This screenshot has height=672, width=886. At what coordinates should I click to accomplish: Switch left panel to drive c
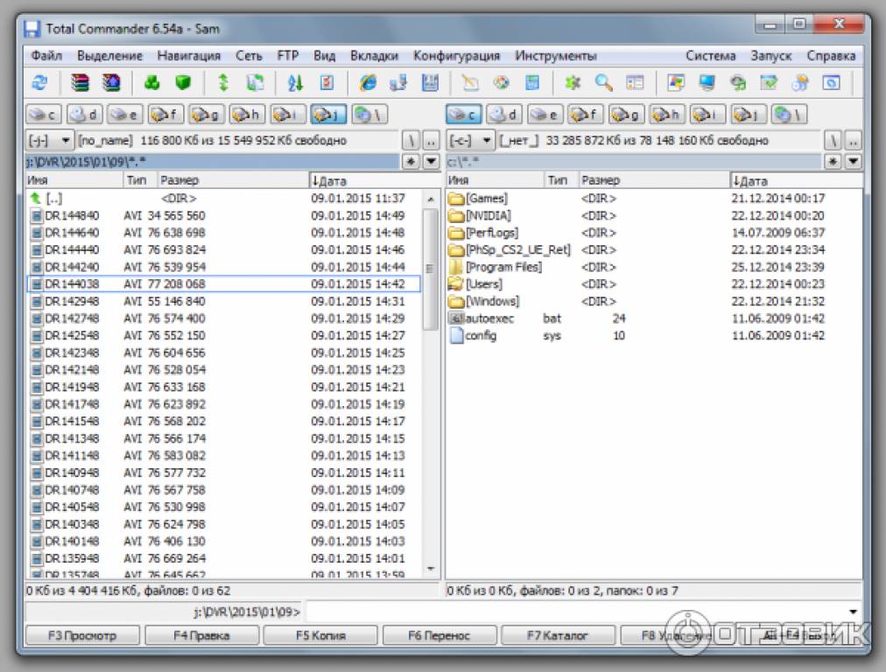click(x=44, y=115)
